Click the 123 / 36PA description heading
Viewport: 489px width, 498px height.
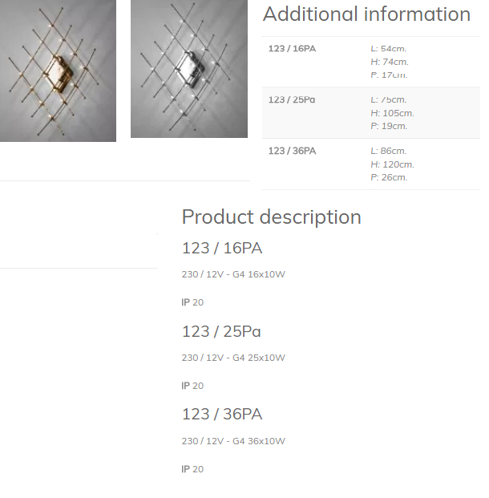(x=222, y=414)
